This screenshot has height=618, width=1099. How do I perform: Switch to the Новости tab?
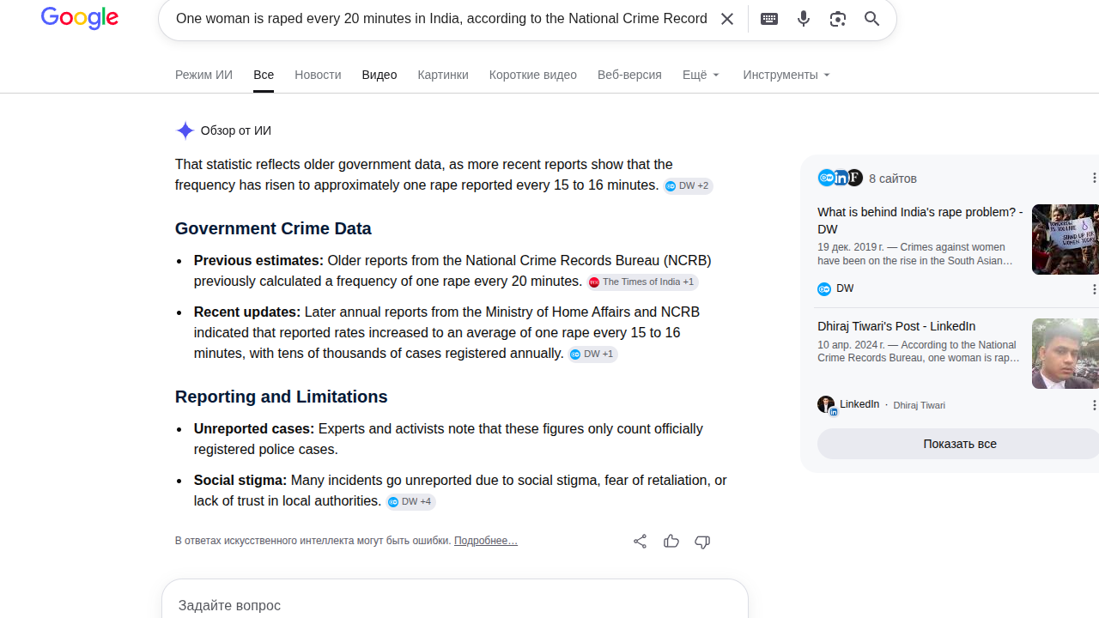(318, 75)
